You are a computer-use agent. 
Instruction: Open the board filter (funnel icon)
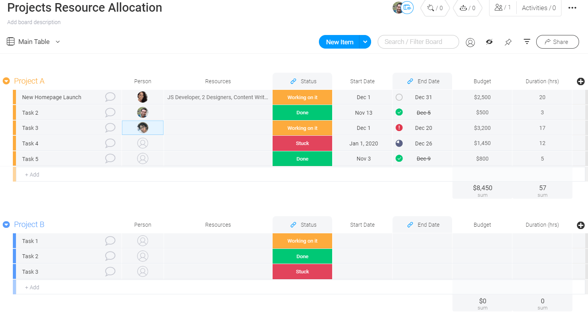tap(527, 42)
